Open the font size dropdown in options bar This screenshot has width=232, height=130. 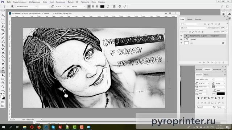[64, 6]
